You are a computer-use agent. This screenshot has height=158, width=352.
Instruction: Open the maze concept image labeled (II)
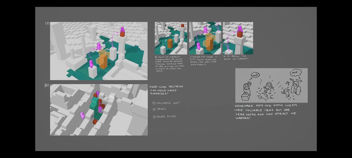click(99, 110)
